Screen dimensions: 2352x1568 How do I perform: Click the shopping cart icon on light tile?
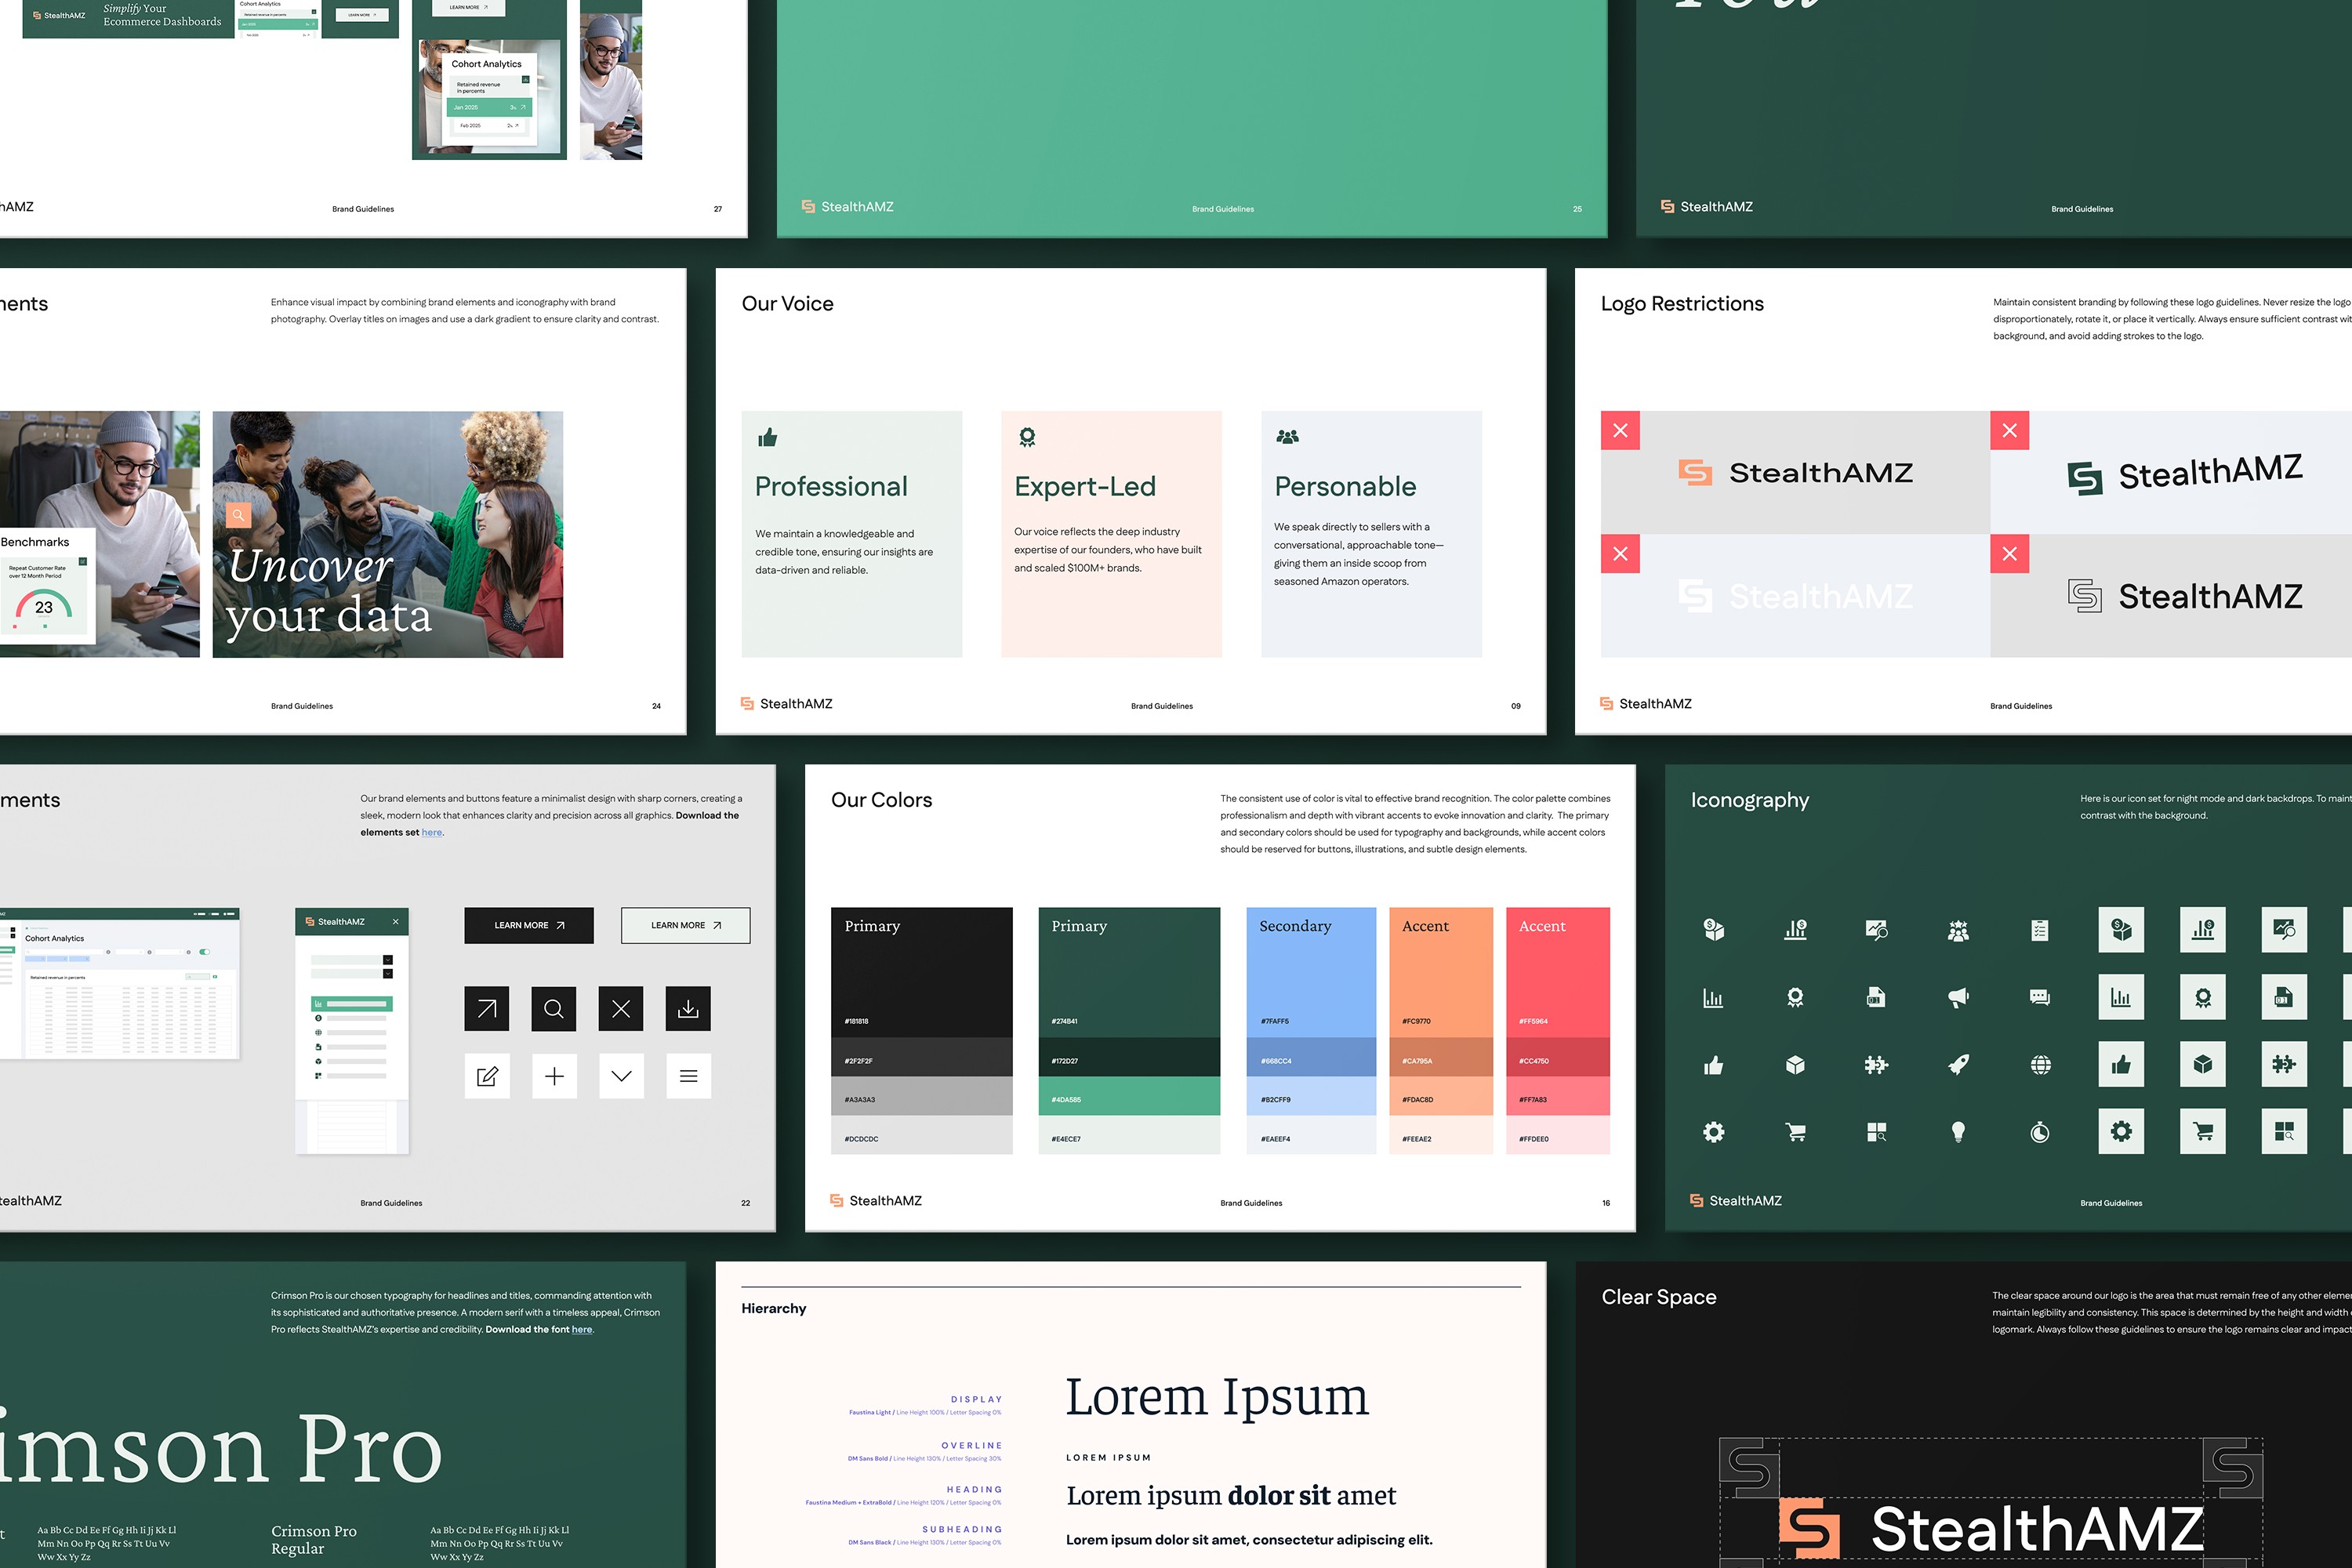point(2203,1132)
